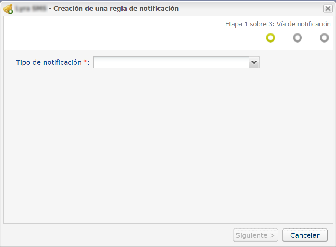Click the gray form area right of dropdown
This screenshot has width=336, height=247.
[297, 62]
